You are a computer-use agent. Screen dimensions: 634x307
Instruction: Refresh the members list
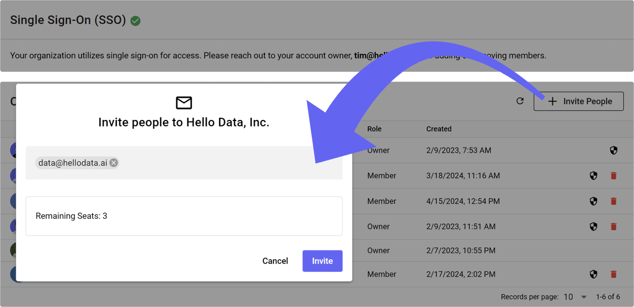(520, 101)
